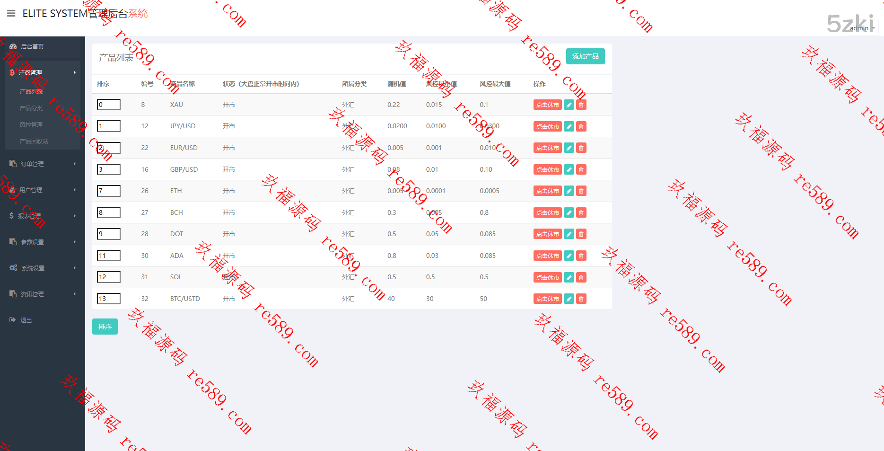Click the hamburger menu icon in header
This screenshot has height=451, width=884.
[x=11, y=13]
